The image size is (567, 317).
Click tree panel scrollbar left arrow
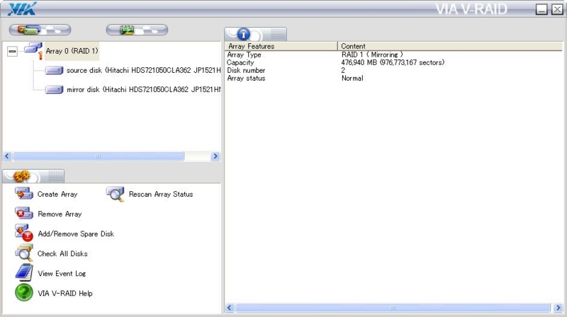click(7, 156)
